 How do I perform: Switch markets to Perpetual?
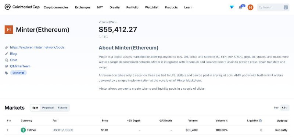click(48, 108)
